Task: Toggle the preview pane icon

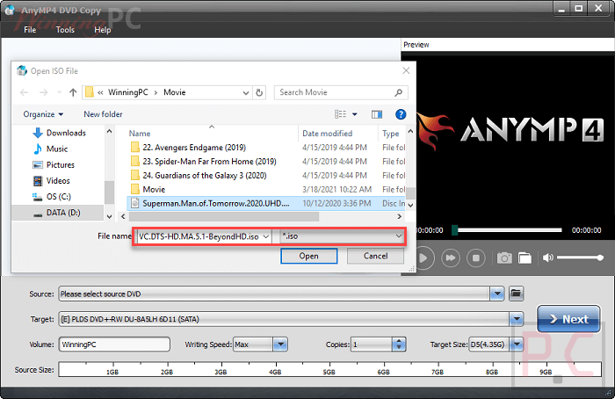Action: (377, 114)
